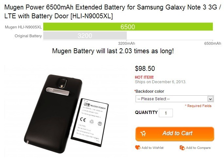Click the Add to Cart button
This screenshot has height=159, width=224.
pos(175,134)
